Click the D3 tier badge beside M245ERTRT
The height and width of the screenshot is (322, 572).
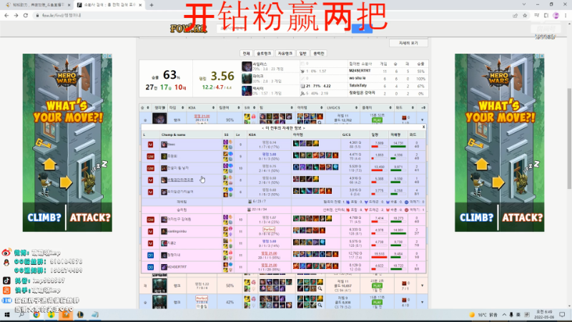[x=150, y=267]
